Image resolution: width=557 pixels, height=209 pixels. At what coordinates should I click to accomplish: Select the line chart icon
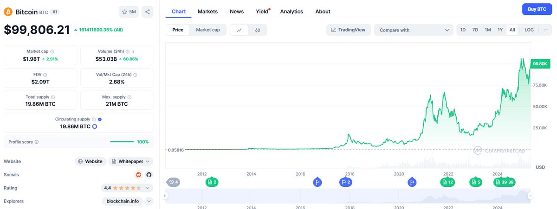click(x=239, y=30)
